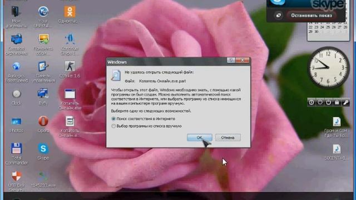Click the leftmost circle icon on gadget bar
356x200 pixels.
(x=311, y=102)
